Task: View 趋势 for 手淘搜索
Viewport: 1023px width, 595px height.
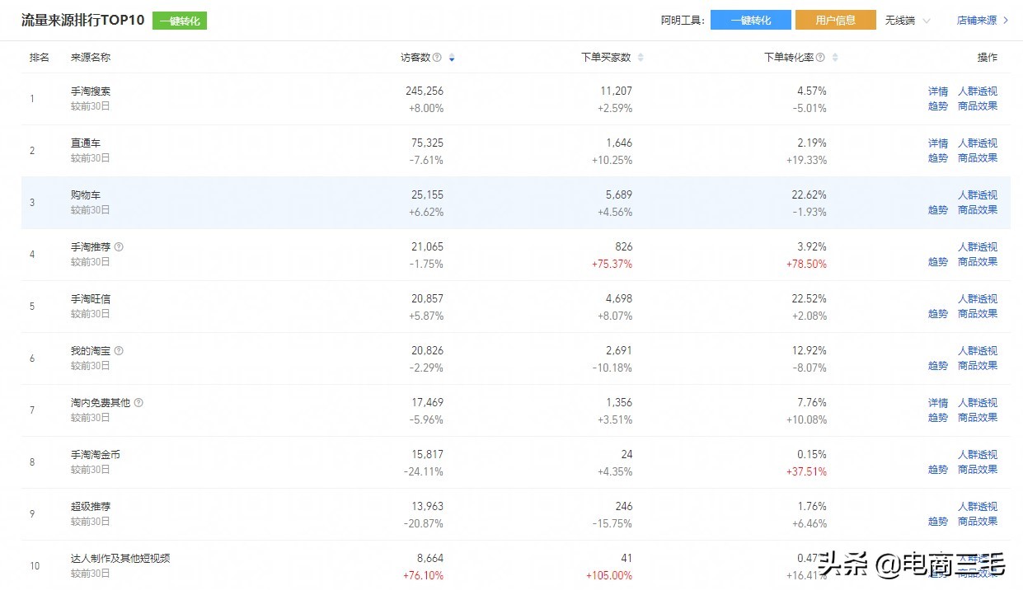Action: 938,106
